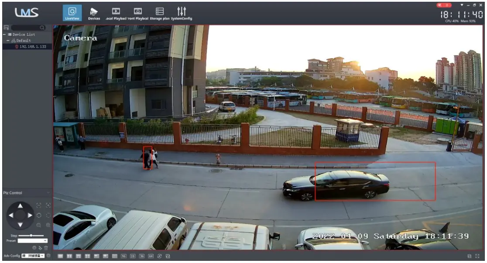
Task: Select 36-window layout
Action: click(142, 256)
